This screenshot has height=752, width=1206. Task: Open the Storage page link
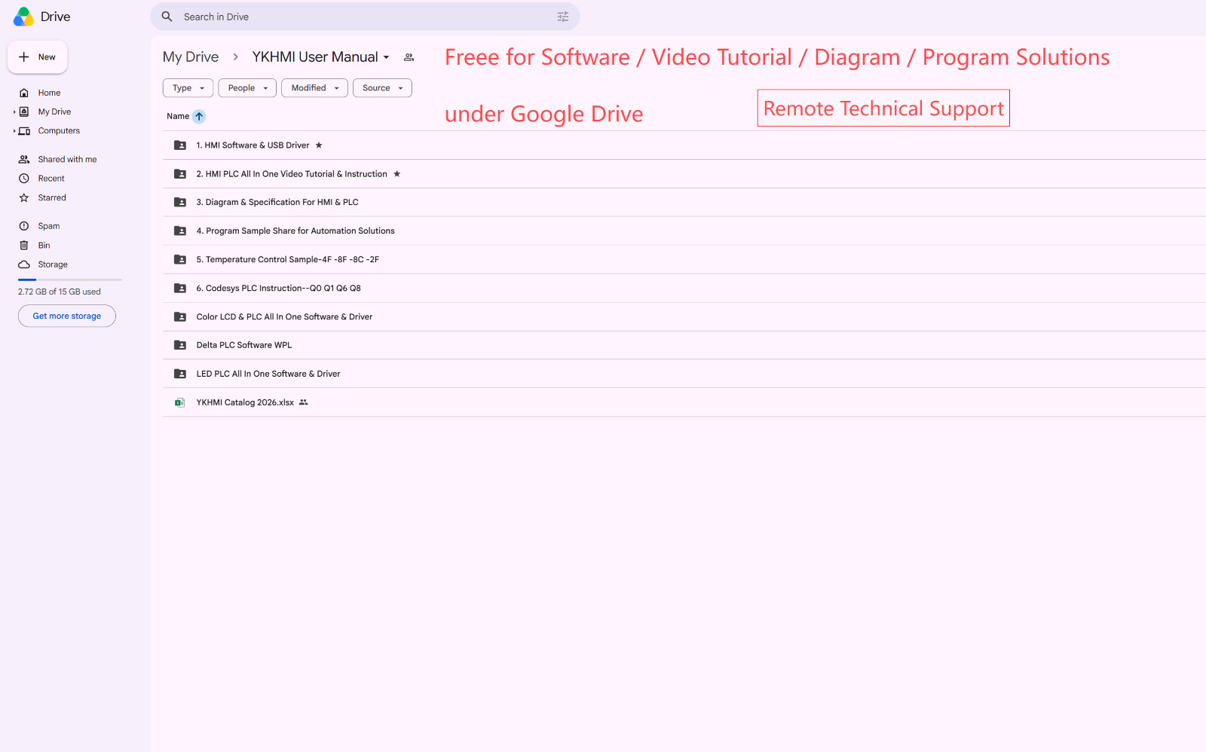pyautogui.click(x=53, y=264)
